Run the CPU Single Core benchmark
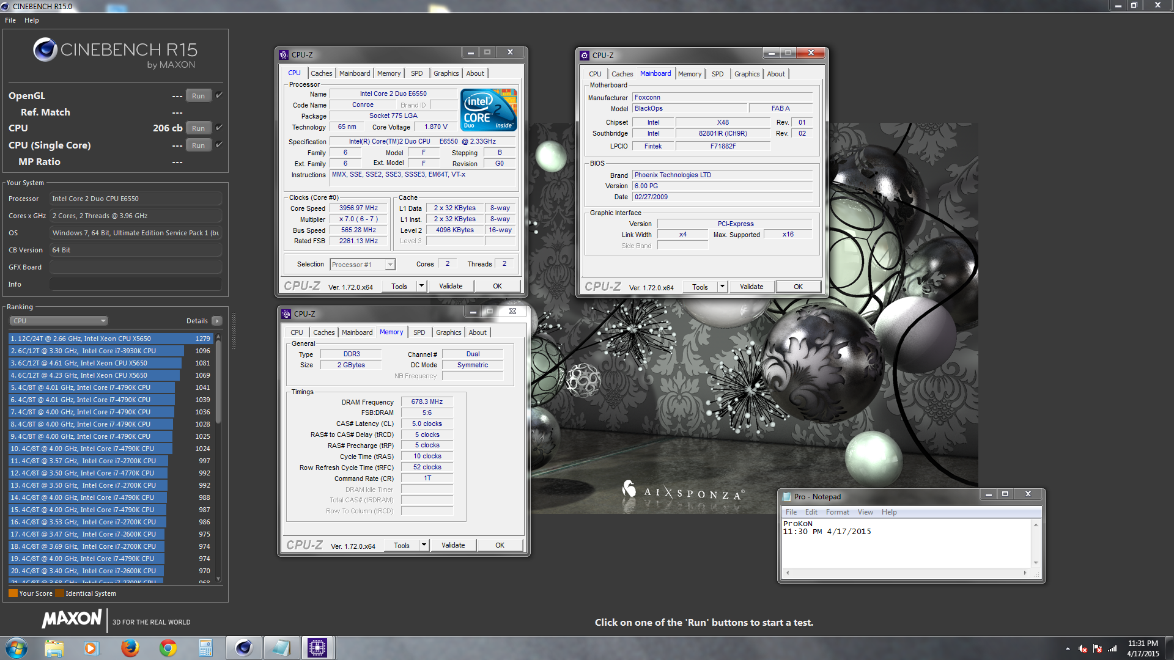 198,145
